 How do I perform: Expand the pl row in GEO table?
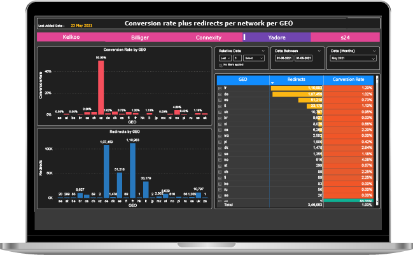[x=220, y=142]
